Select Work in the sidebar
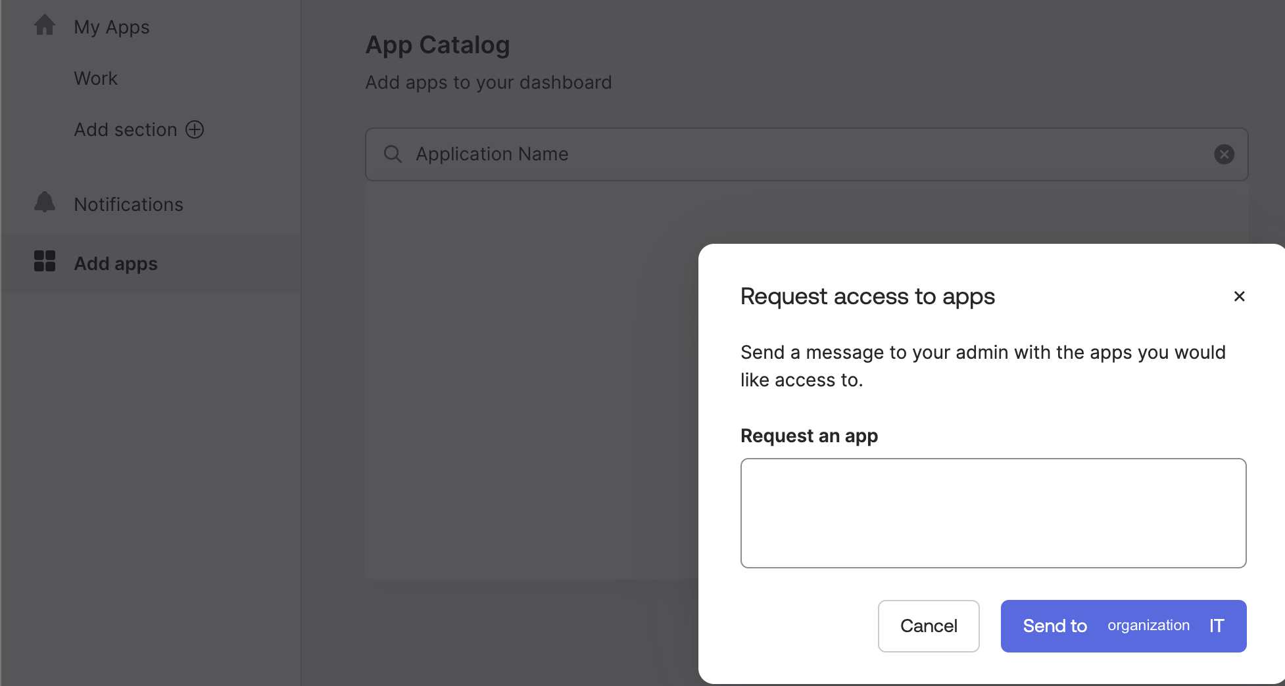 tap(95, 78)
